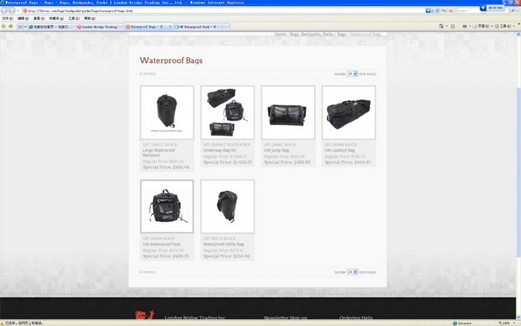Image resolution: width=521 pixels, height=326 pixels.
Task: Click the Favorites star icon
Action: [x=4, y=26]
